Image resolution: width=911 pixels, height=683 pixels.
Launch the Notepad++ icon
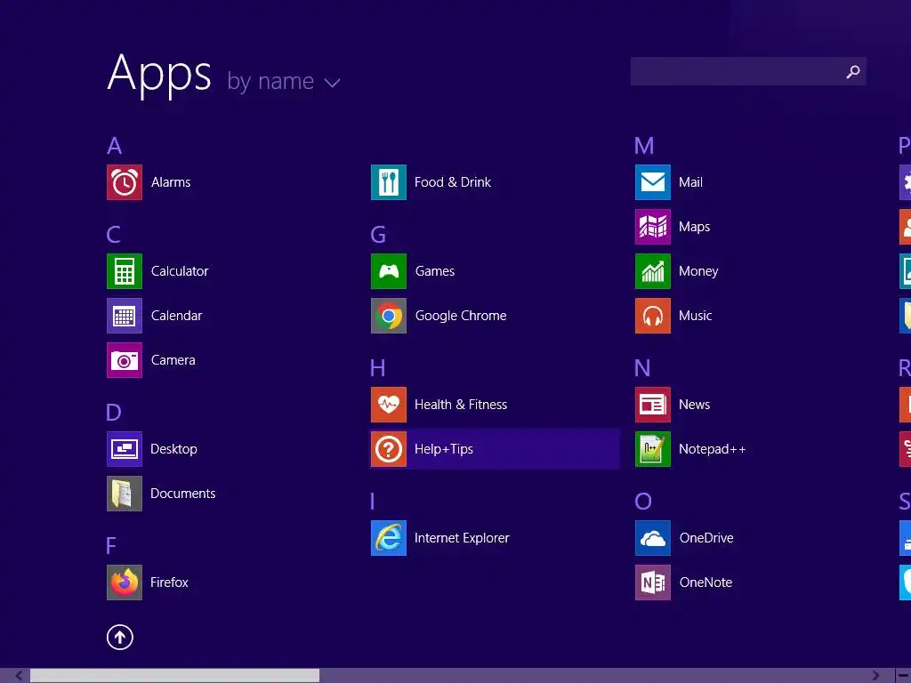click(x=653, y=449)
